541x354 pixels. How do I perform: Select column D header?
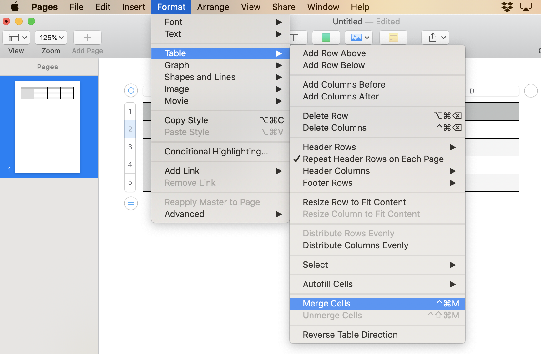pyautogui.click(x=492, y=91)
